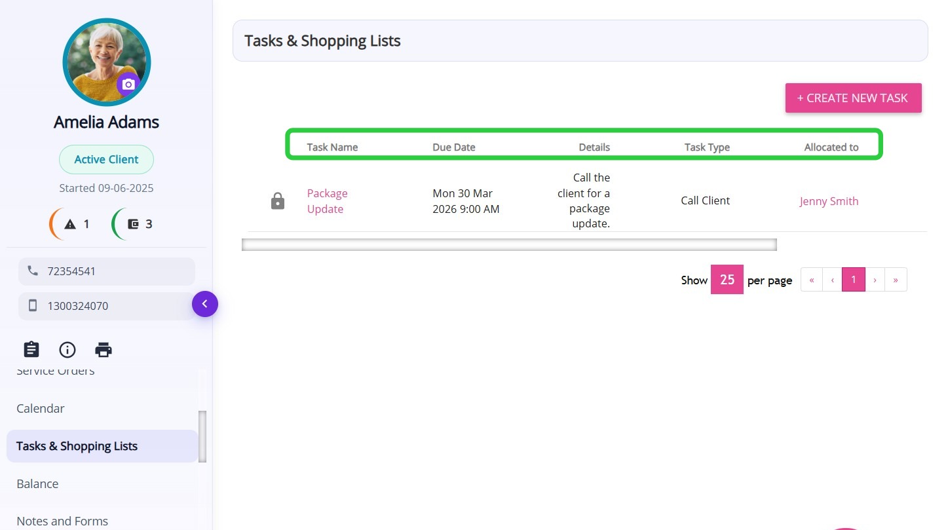Open Jenny Smith allocated user link
This screenshot has width=948, height=530.
point(829,201)
